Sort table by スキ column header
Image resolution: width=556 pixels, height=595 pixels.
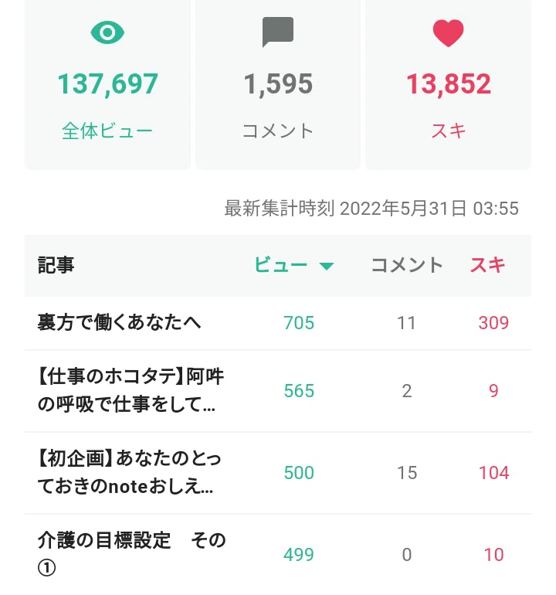(488, 265)
